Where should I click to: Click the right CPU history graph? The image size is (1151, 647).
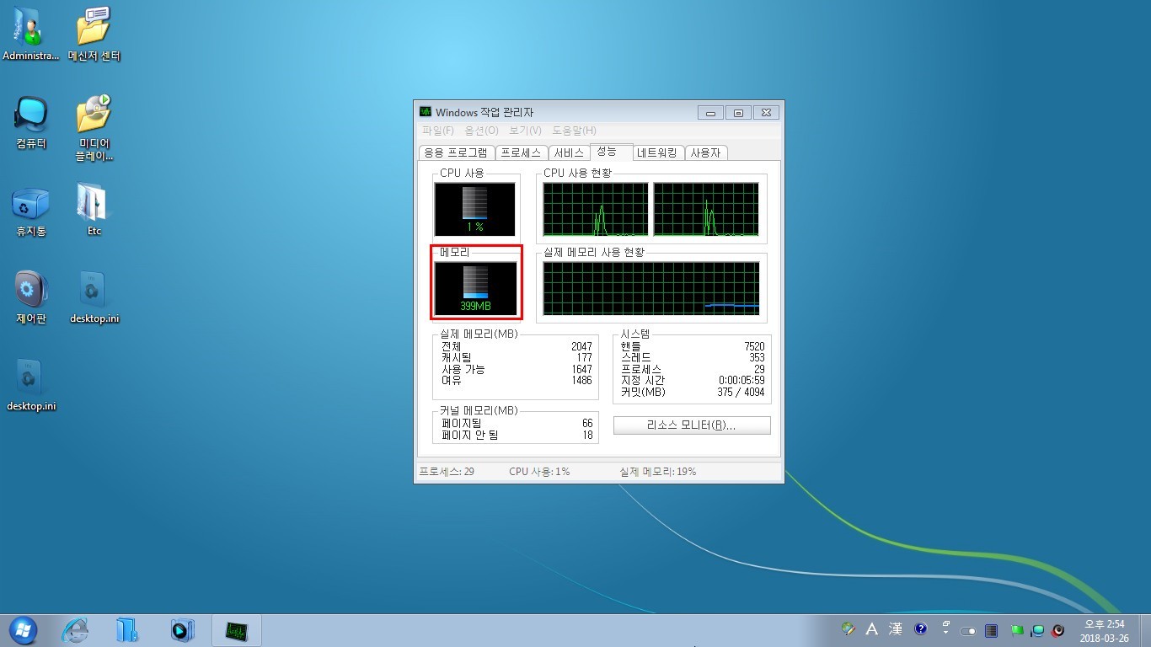pos(706,210)
